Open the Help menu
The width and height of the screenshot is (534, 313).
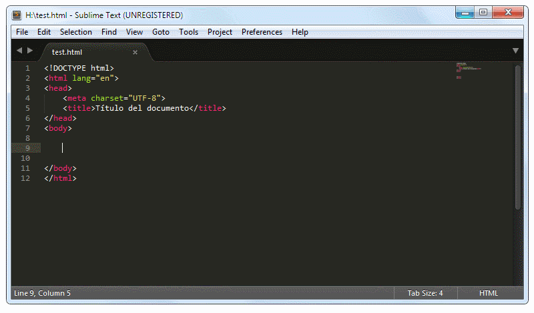coord(300,32)
